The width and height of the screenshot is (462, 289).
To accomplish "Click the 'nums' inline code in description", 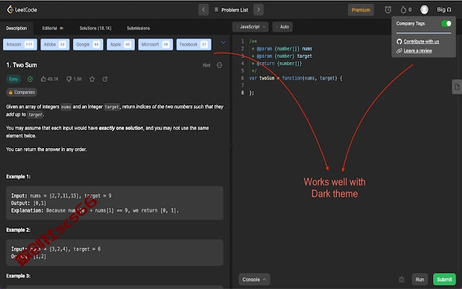I will point(66,107).
